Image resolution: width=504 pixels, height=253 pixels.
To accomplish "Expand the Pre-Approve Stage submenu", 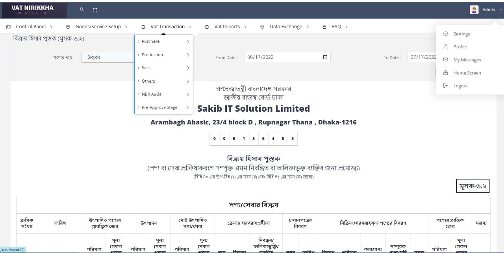I will (159, 107).
